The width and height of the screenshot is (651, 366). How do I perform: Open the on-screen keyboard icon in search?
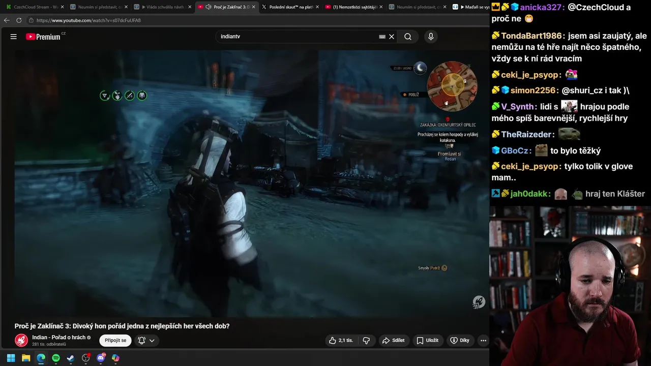click(x=382, y=37)
